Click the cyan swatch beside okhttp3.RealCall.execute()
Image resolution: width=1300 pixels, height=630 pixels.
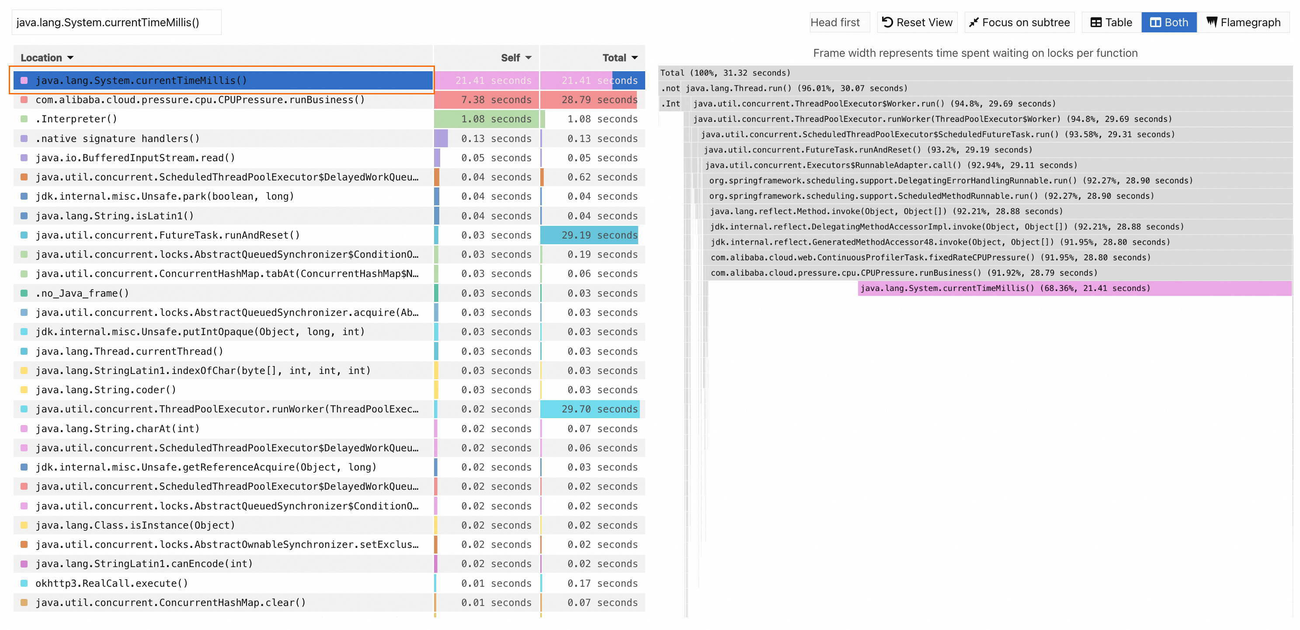[24, 583]
